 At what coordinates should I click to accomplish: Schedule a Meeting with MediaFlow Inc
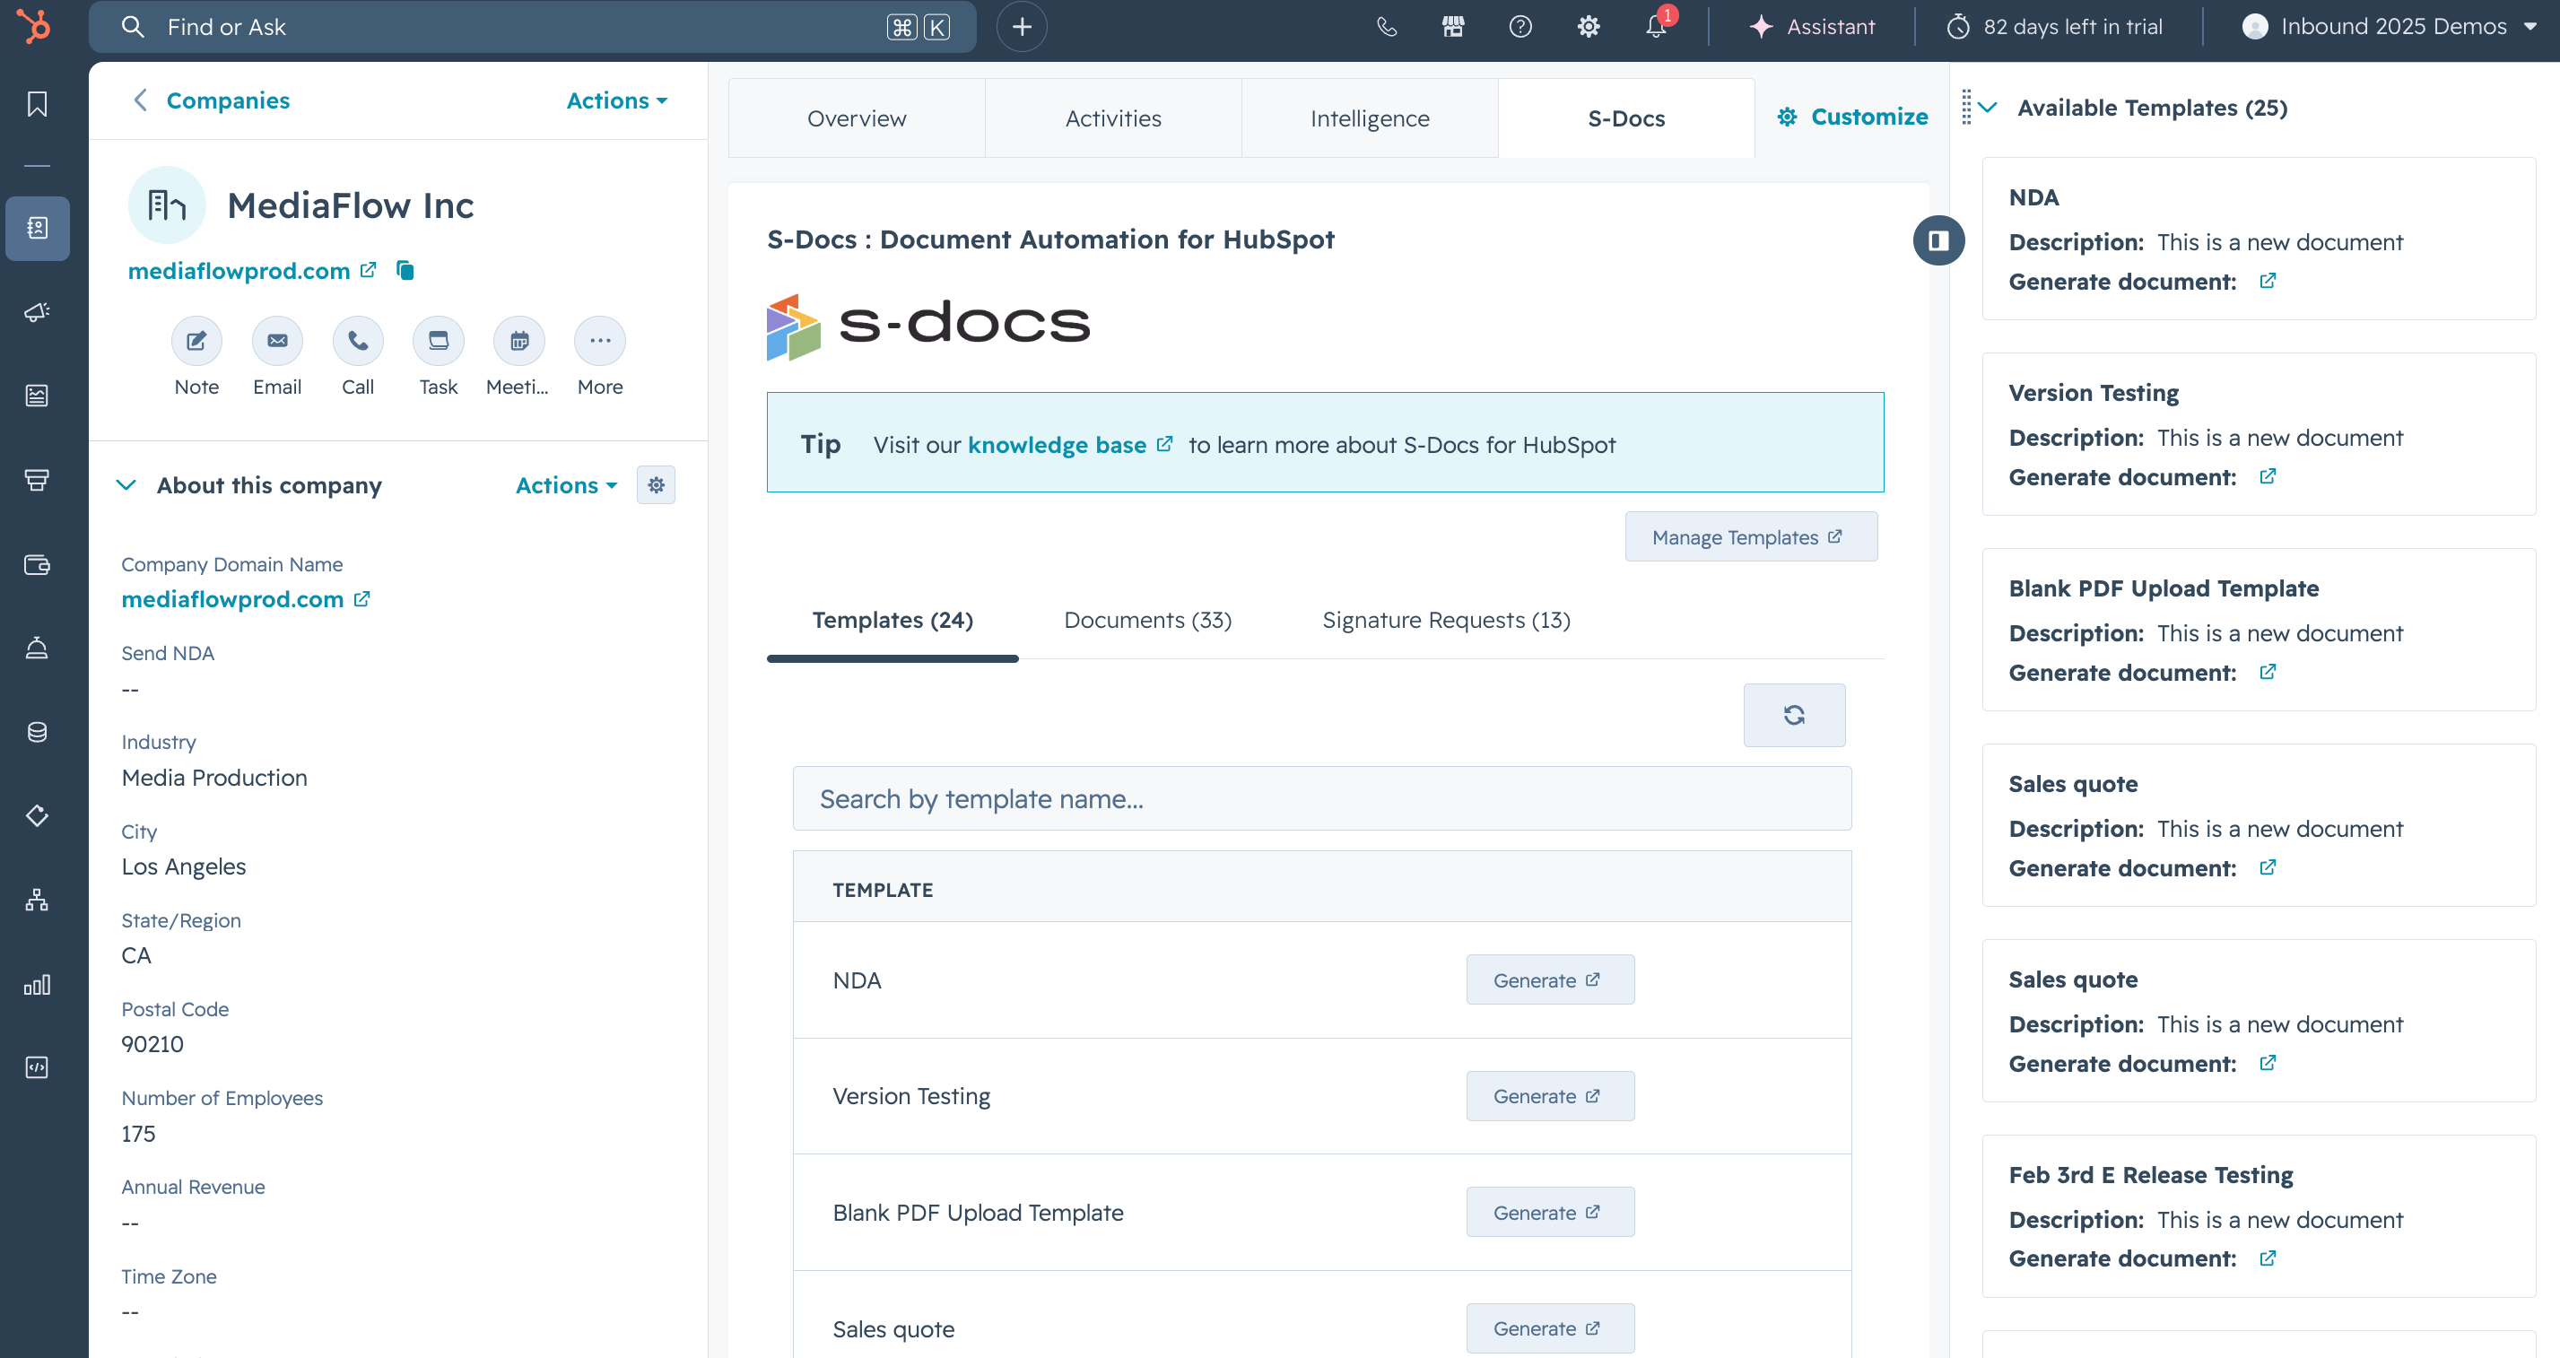pos(518,341)
